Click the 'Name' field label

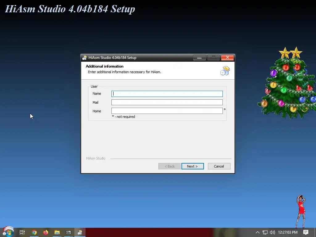click(x=97, y=94)
